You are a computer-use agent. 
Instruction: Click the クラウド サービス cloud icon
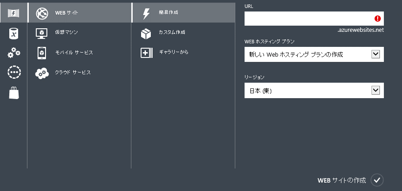pos(42,73)
